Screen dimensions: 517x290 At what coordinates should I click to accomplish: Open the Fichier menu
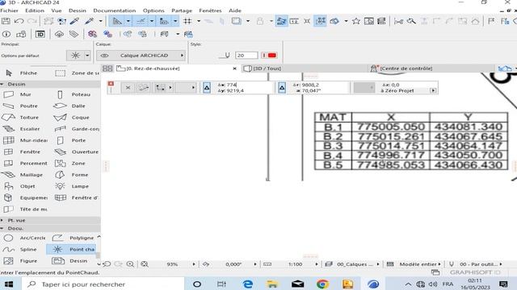(x=9, y=10)
